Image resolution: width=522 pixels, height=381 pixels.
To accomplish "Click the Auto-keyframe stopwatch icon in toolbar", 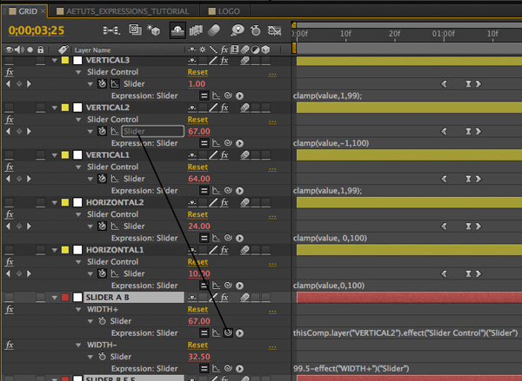I will pos(256,30).
